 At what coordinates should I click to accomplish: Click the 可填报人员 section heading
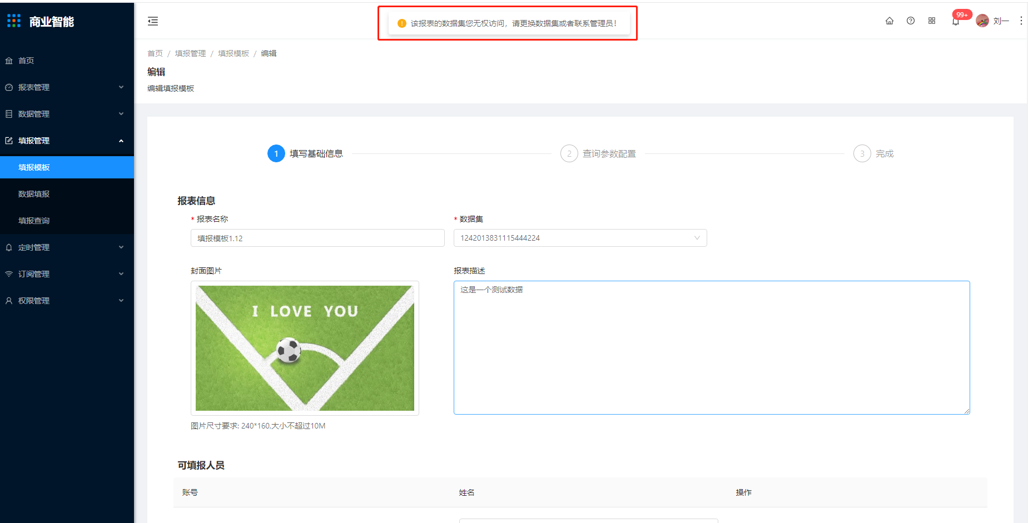pos(201,465)
